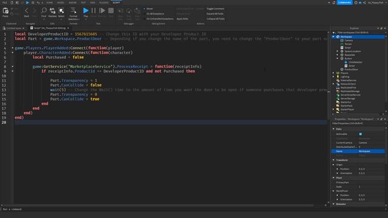This screenshot has height=218, width=388.
Task: Switch to the HOME ribbon tab
Action: click(50, 2)
